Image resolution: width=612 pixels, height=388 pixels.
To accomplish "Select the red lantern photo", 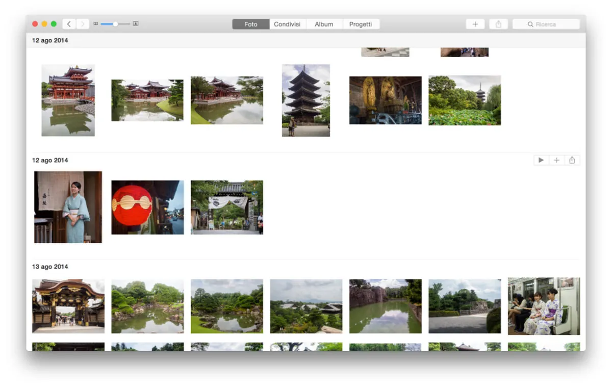I will tap(147, 206).
